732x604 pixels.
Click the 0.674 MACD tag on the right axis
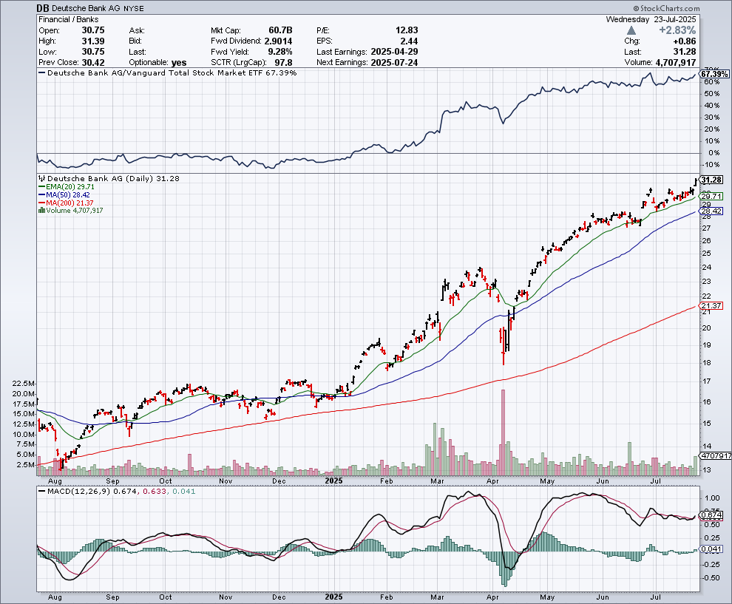tap(712, 515)
